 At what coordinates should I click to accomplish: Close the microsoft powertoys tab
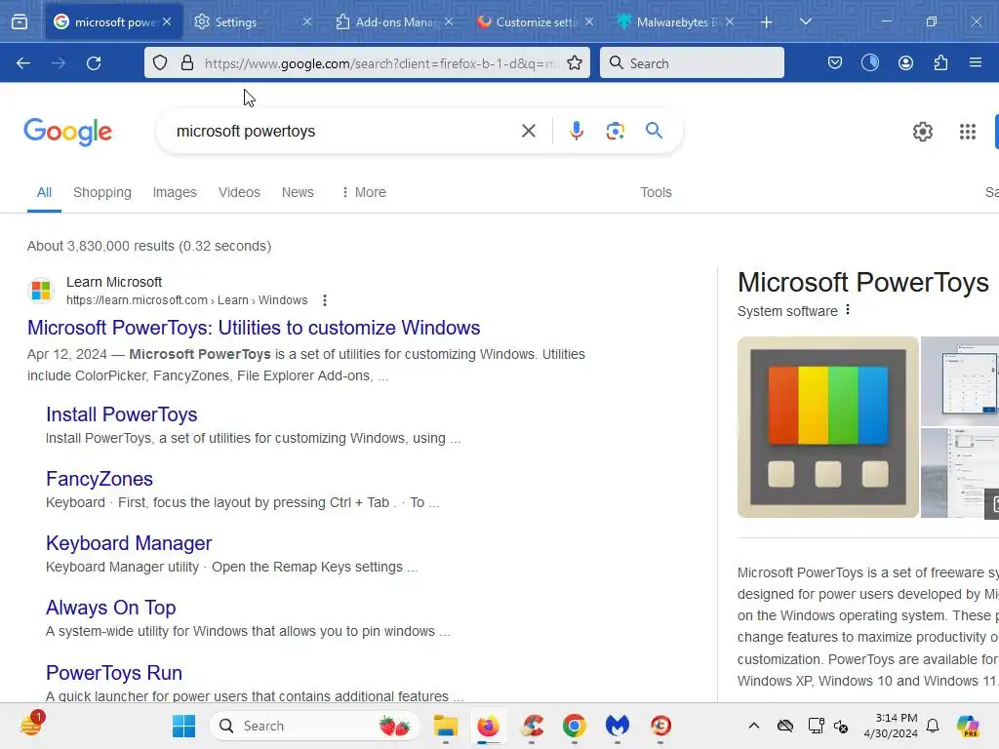[x=167, y=21]
